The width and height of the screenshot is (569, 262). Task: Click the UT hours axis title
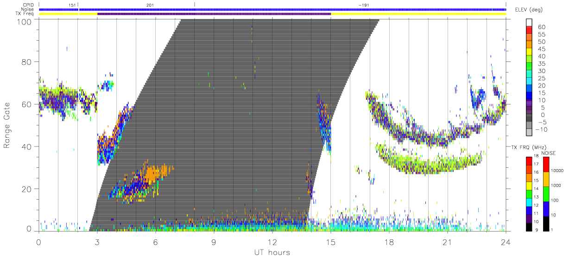pos(272,252)
